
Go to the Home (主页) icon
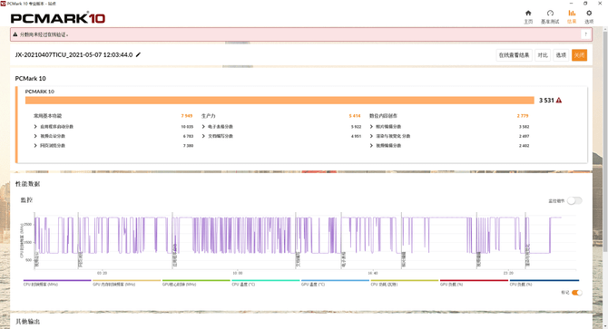click(528, 14)
